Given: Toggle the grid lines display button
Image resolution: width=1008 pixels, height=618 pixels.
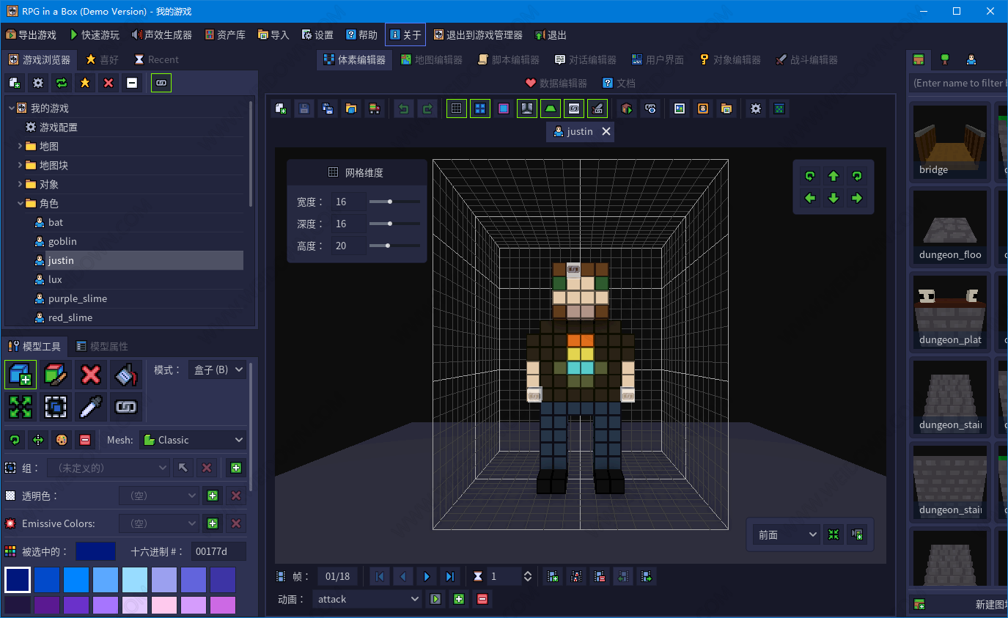Looking at the screenshot, I should pyautogui.click(x=457, y=108).
